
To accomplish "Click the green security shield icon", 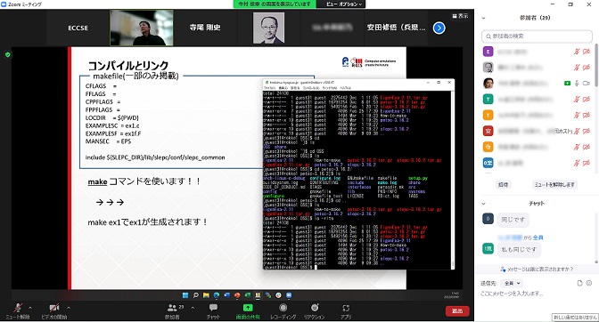I will (8, 54).
